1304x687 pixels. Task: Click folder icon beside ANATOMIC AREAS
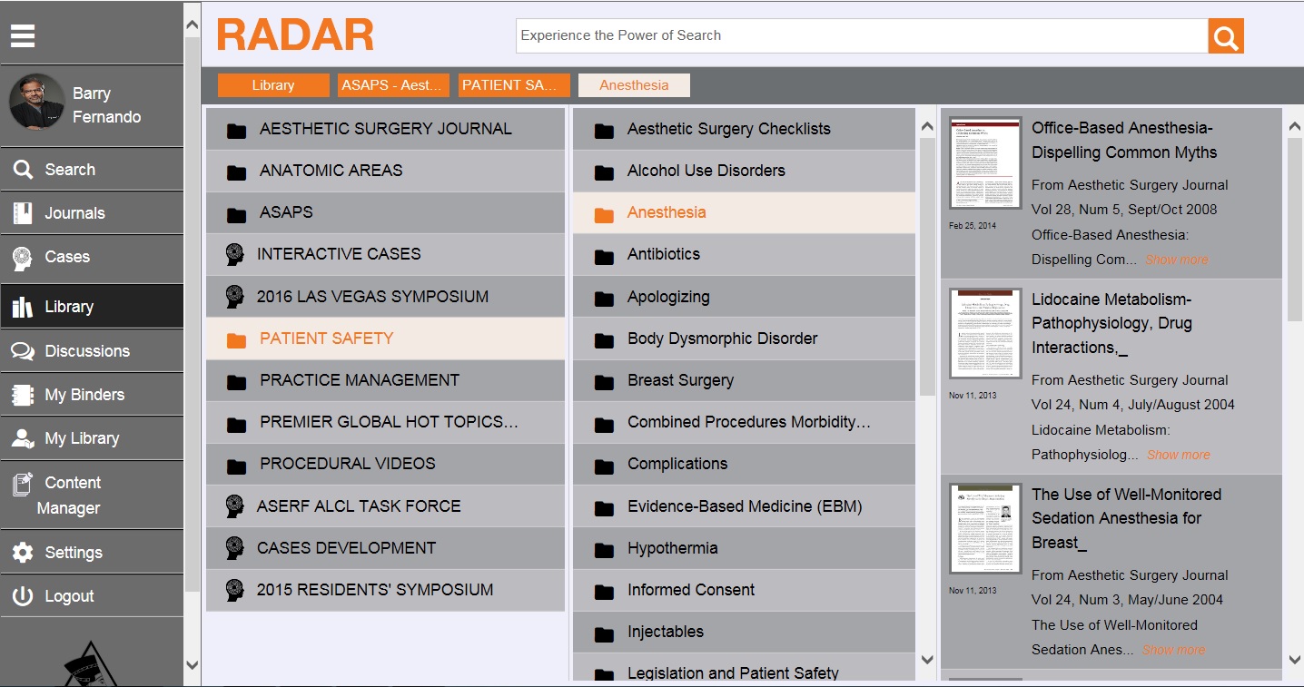236,172
